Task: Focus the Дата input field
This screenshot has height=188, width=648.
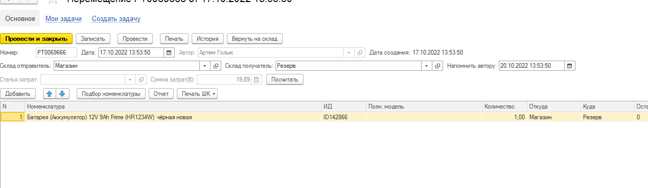Action: (131, 52)
